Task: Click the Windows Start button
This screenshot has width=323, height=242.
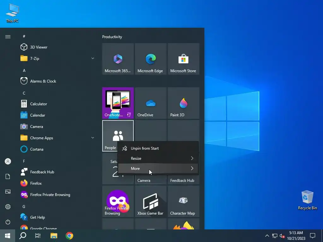Action: coord(8,236)
